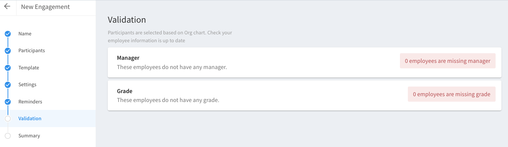Click the Settings step checkmark icon
Screen dimensions: 508x147
point(8,84)
